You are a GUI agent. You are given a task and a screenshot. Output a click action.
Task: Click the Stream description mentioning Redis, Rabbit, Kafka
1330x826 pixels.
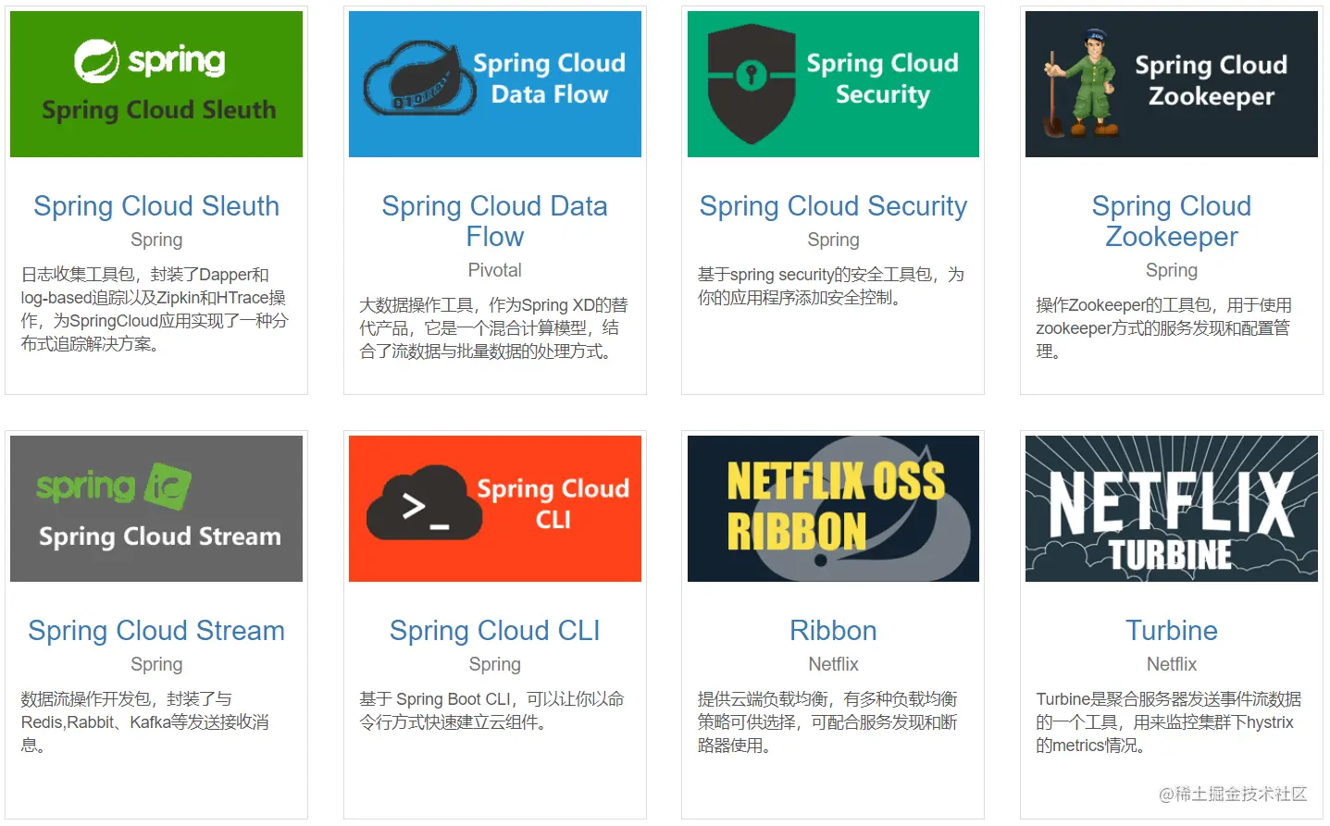[x=145, y=722]
